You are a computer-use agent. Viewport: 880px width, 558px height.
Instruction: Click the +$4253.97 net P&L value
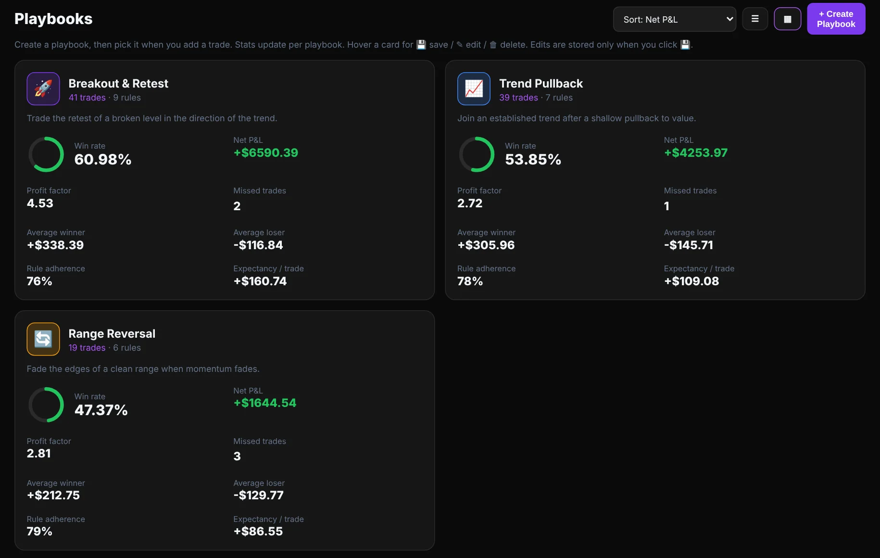point(696,153)
